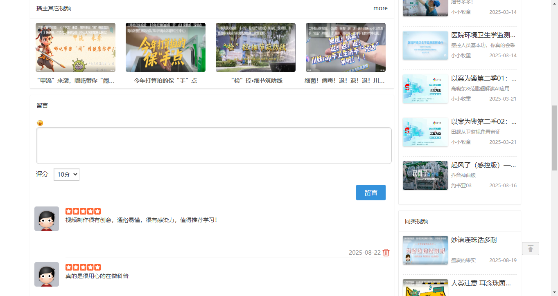Open the 细菌病毒退 rap video thumbnail

pos(345,47)
